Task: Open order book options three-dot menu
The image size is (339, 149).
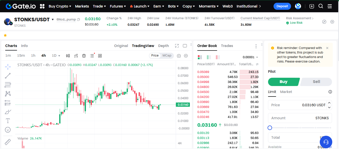Action: [x=256, y=46]
